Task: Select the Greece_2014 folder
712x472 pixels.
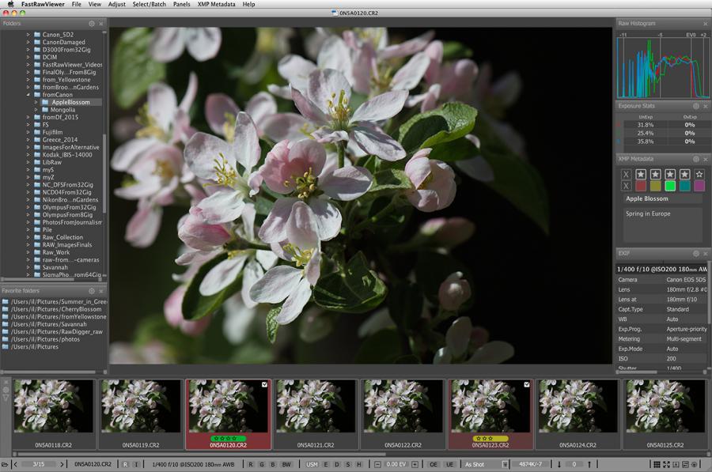Action: click(61, 140)
